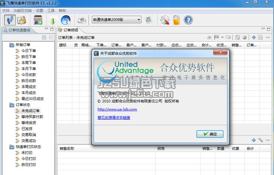Select the 订单状态 folder node
The image size is (274, 175).
pos(20,105)
